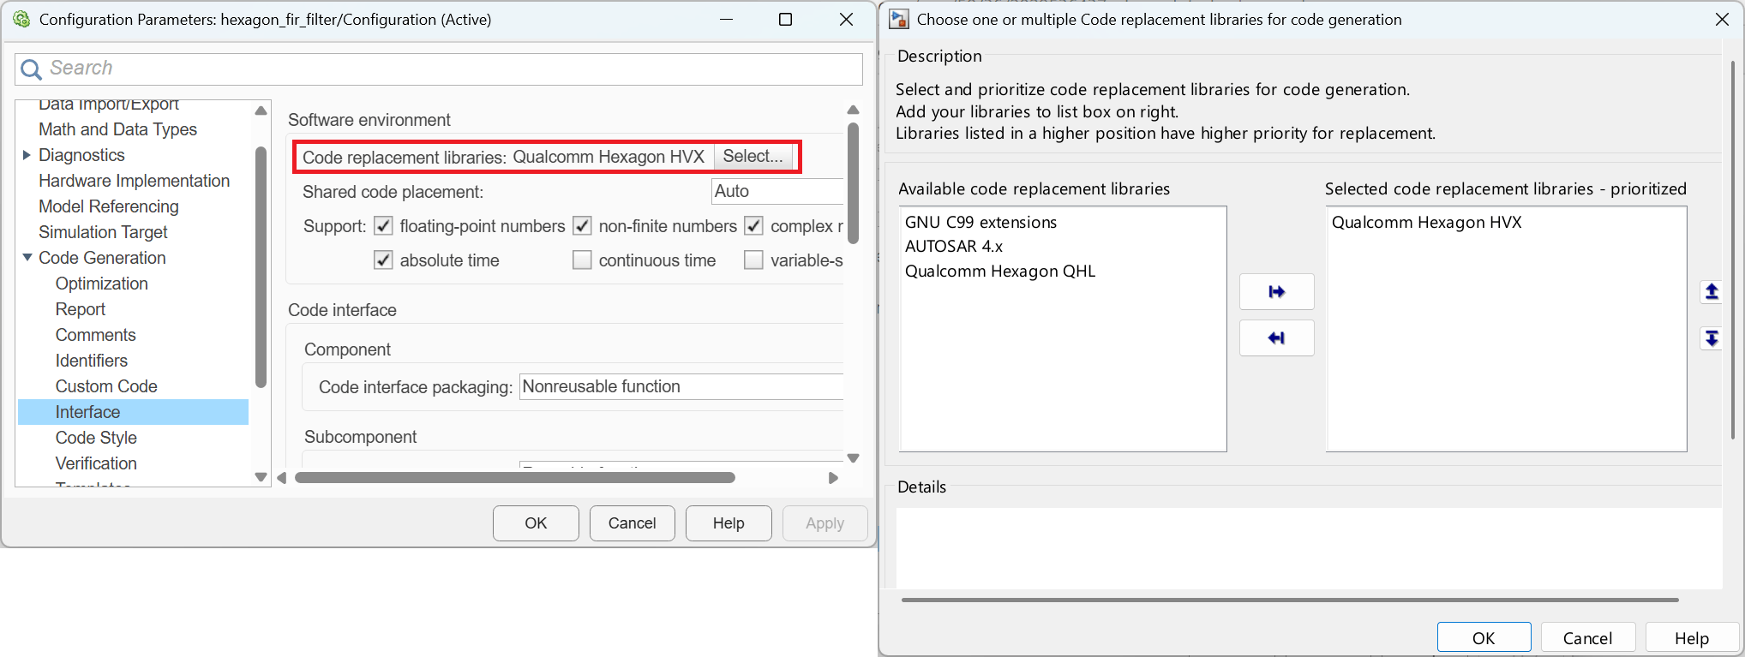This screenshot has width=1745, height=657.
Task: Click the Details text area
Action: 1309,548
